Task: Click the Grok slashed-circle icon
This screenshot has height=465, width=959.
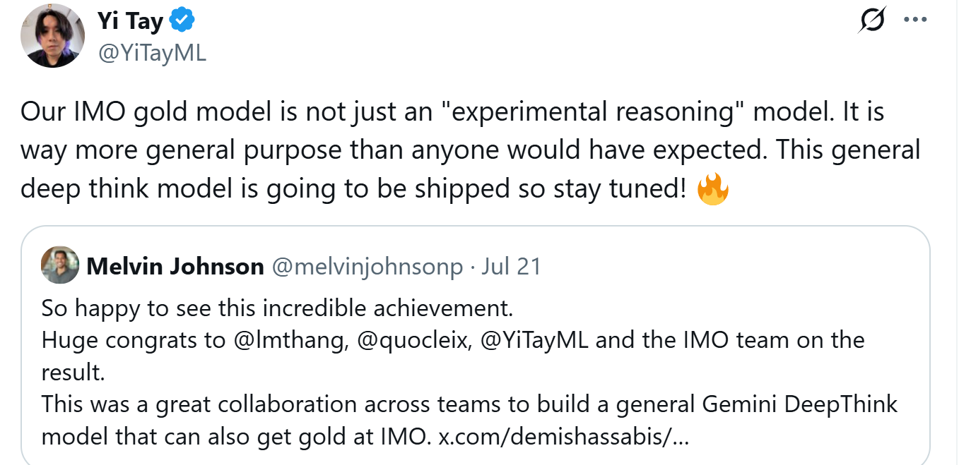Action: (x=873, y=21)
